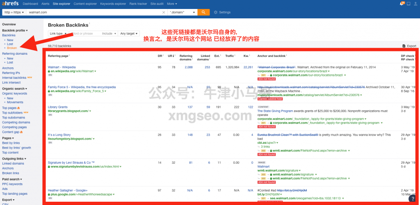Open the Any target filter dropdown
The image size is (420, 205).
pyautogui.click(x=129, y=33)
